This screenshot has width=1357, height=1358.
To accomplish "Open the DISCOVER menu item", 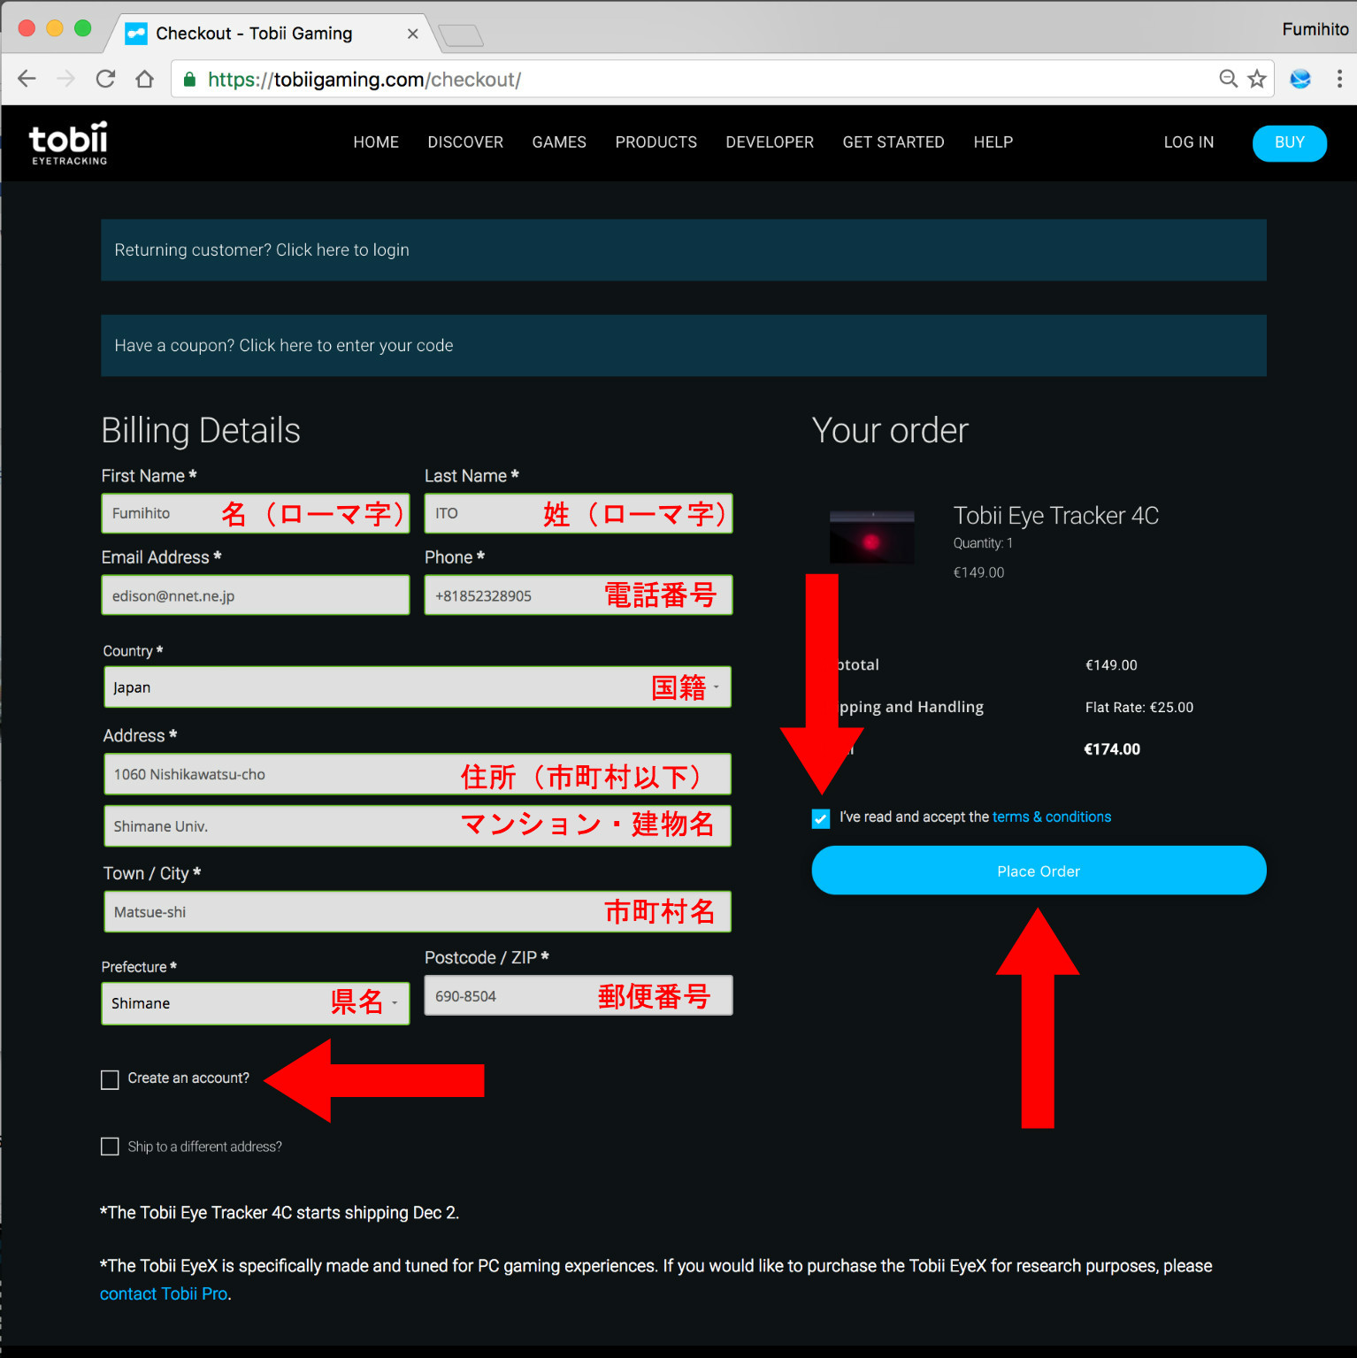I will [x=465, y=142].
